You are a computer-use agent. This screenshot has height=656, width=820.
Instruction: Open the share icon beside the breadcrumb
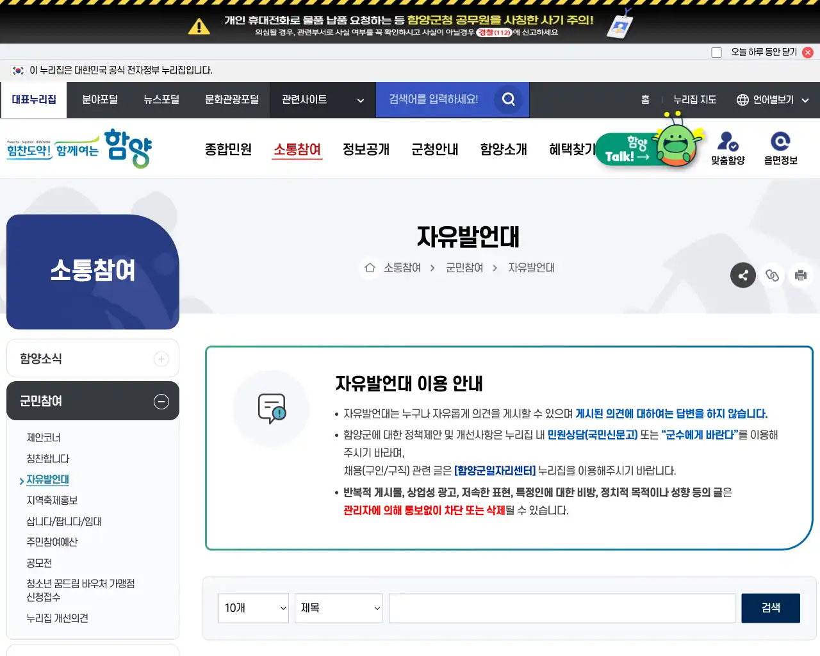(x=743, y=275)
